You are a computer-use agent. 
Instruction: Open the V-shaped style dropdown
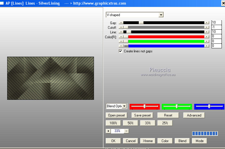tap(161, 15)
